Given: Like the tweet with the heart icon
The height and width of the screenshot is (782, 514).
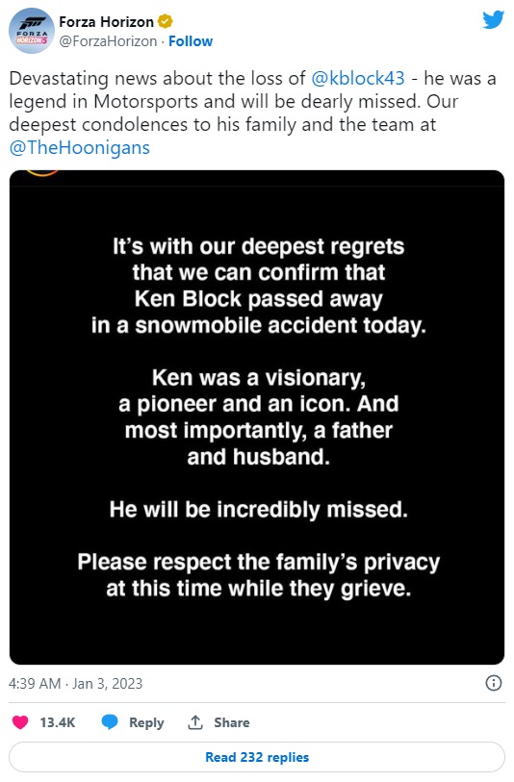Looking at the screenshot, I should tap(20, 722).
